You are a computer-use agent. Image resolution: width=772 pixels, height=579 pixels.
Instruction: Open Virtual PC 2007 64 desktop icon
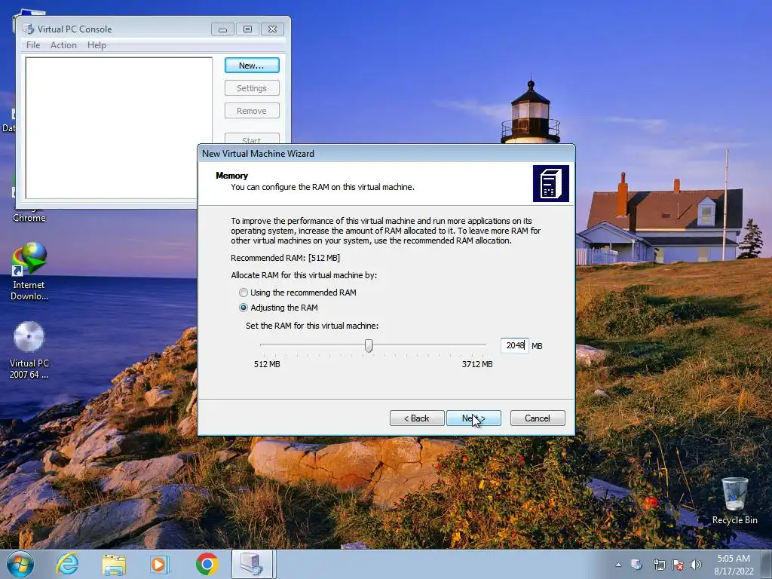29,350
